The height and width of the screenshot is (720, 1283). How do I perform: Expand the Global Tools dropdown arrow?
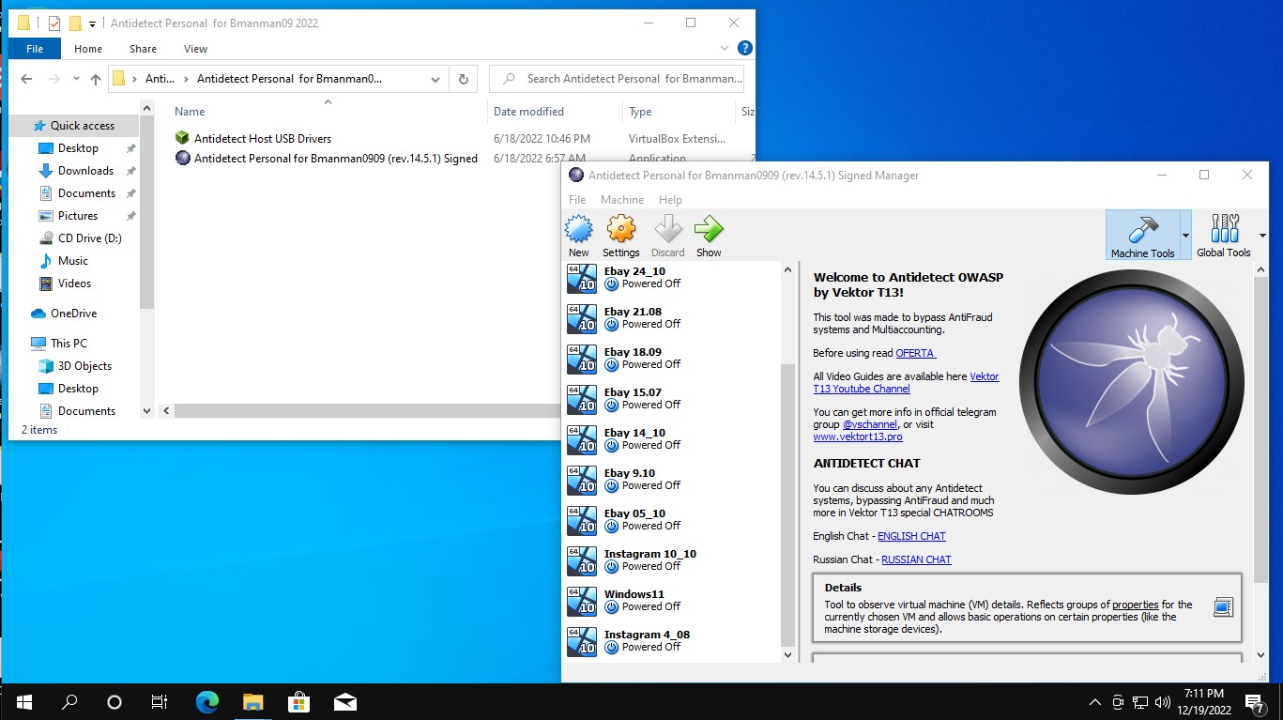tap(1261, 234)
